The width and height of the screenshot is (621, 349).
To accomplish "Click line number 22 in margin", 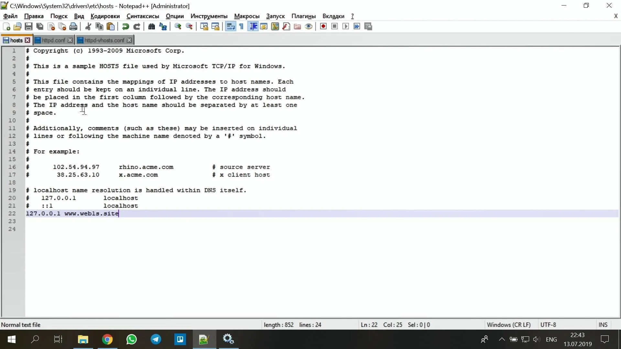I will 12,214.
